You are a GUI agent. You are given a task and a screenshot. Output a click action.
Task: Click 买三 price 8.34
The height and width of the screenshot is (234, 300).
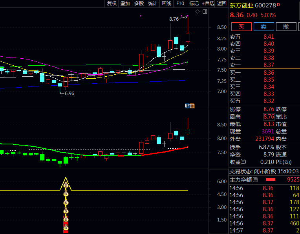[x=269, y=87]
